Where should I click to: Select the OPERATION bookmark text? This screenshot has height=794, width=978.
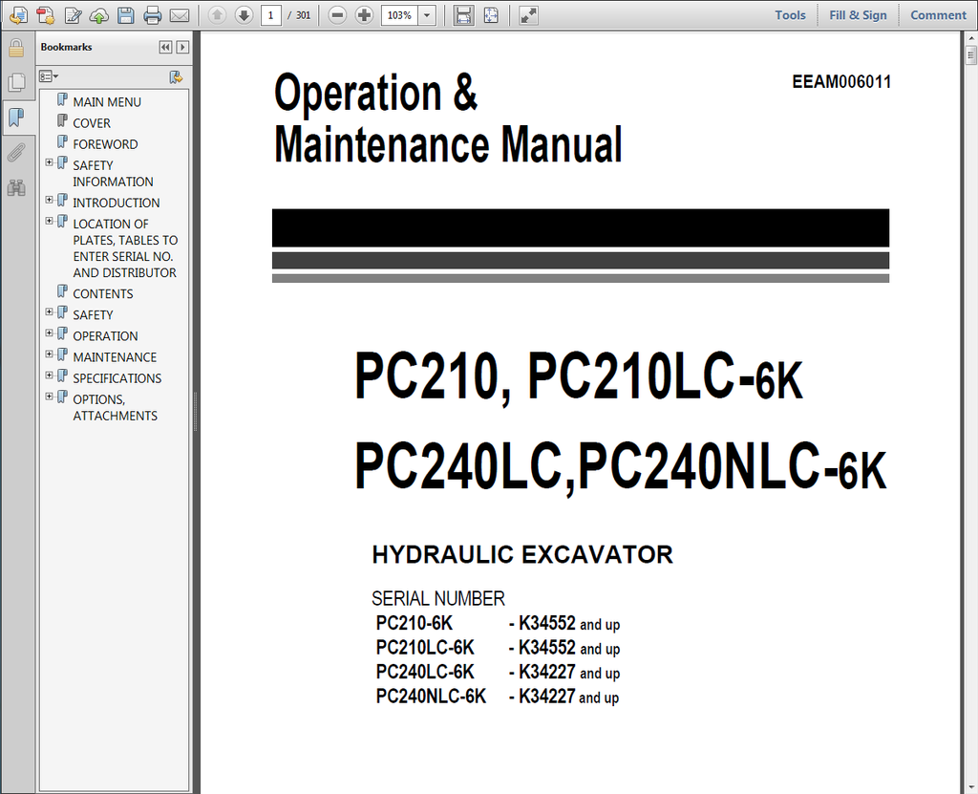105,335
